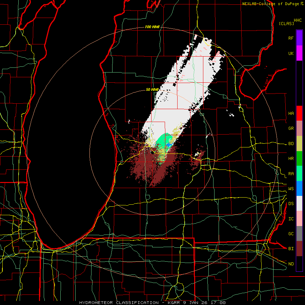Click the WS legend label
Image resolution: width=305 pixels, height=305 pixels.
pos(291,189)
